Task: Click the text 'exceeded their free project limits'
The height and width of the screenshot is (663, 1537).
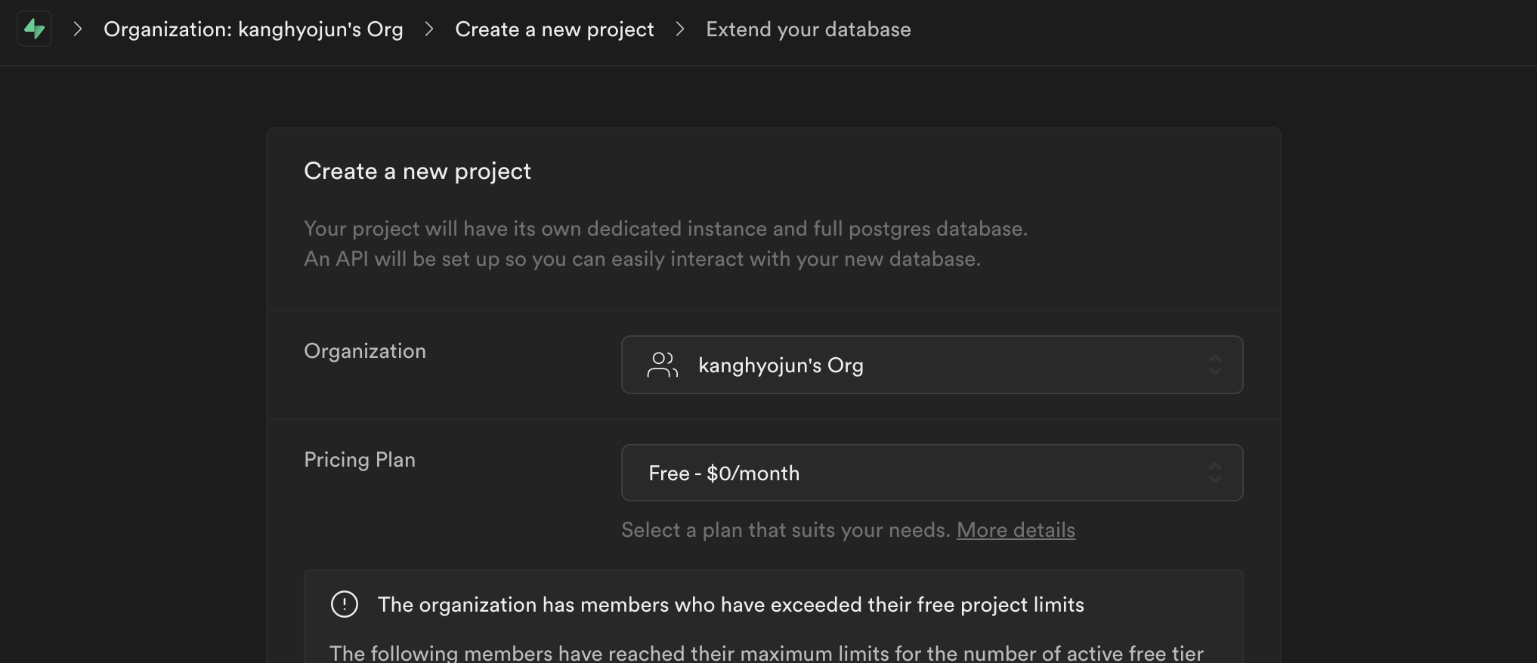Action: 927,605
